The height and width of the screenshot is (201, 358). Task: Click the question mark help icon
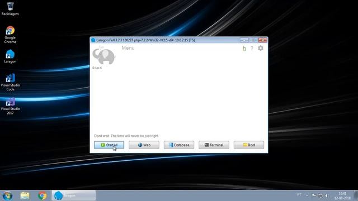252,49
